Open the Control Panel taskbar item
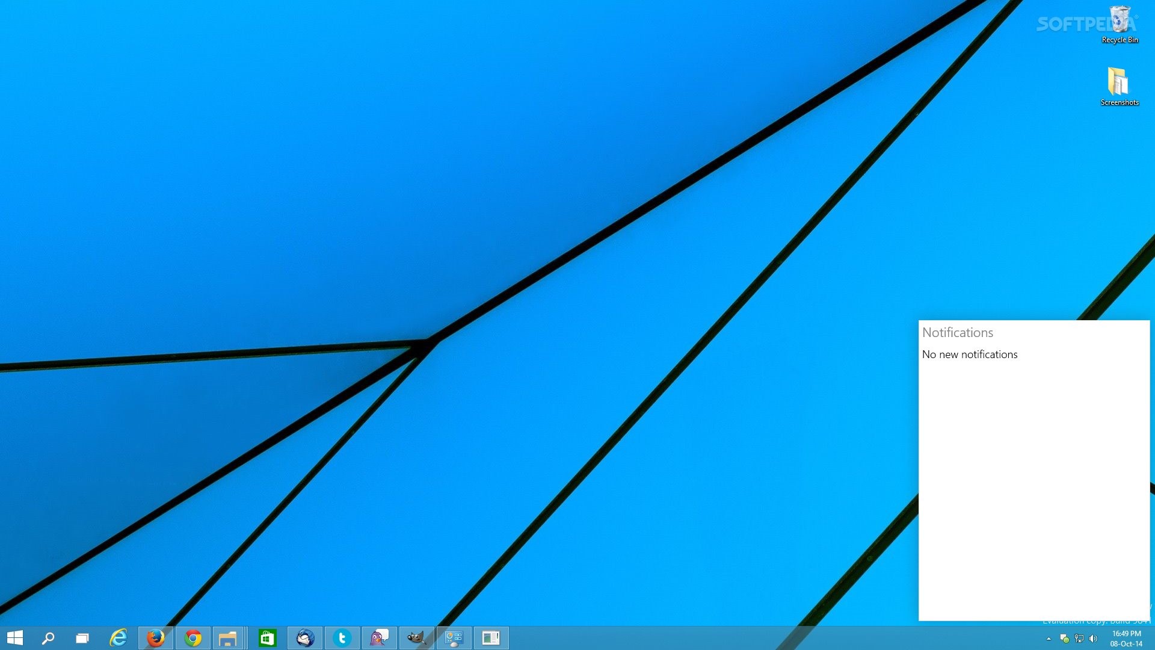1155x650 pixels. tap(454, 638)
